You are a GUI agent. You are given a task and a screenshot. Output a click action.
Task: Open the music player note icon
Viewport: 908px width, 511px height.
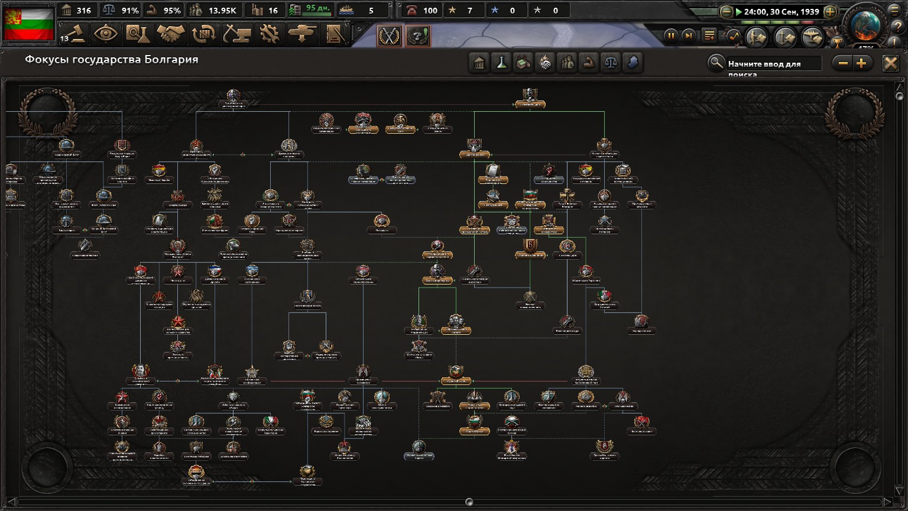tap(734, 36)
